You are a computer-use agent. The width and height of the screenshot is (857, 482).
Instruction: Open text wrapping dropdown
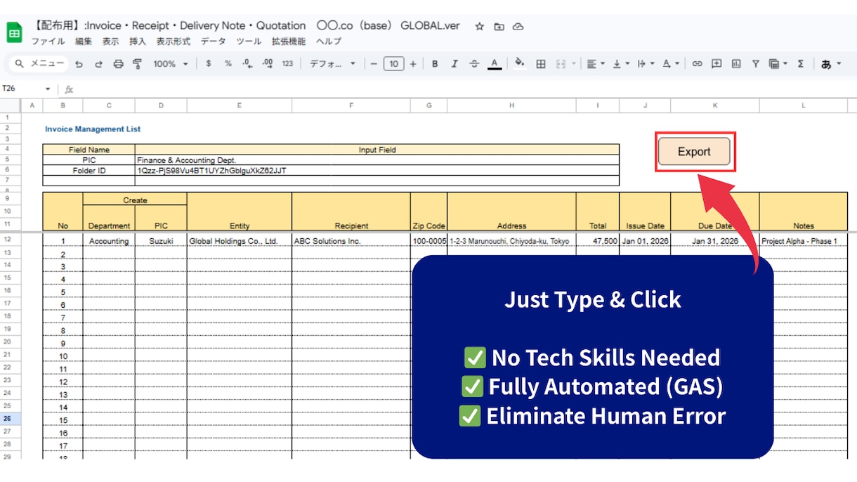646,64
